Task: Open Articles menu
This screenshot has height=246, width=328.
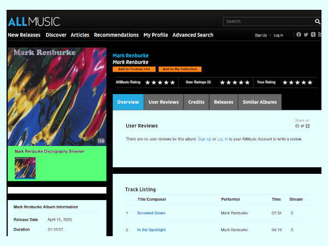Action: 80,35
